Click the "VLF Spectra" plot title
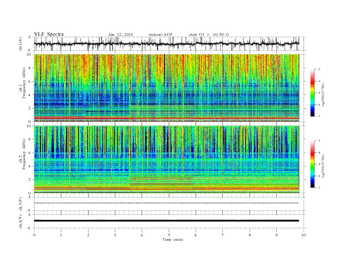This screenshot has height=264, width=342. point(49,34)
